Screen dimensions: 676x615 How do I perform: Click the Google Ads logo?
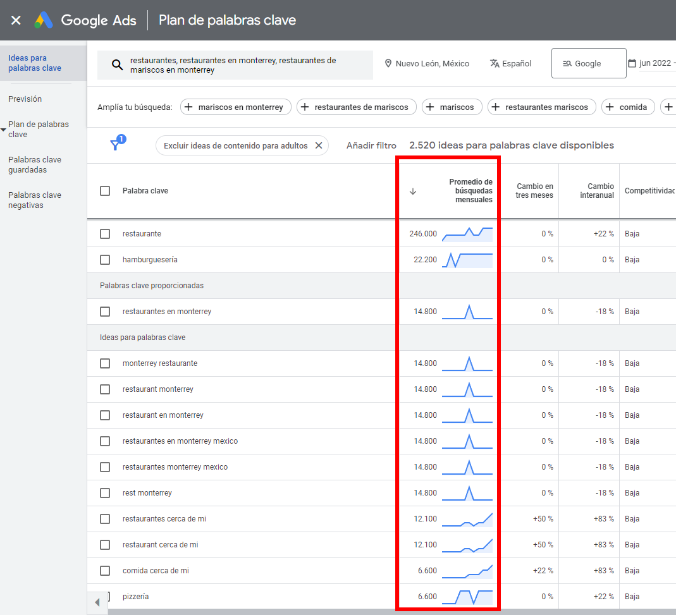[44, 20]
